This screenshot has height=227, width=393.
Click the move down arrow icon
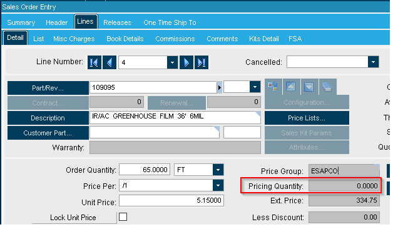(x=309, y=87)
